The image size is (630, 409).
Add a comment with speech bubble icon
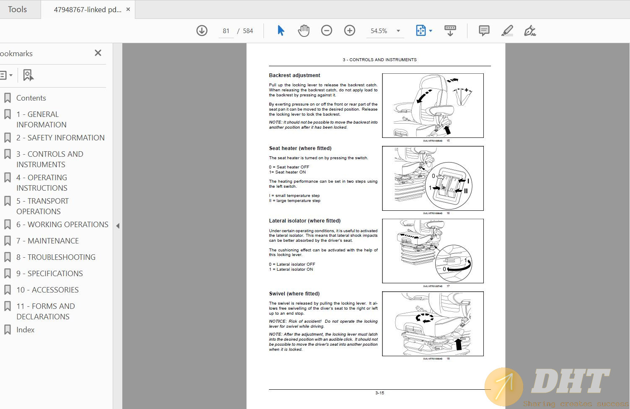pos(484,31)
